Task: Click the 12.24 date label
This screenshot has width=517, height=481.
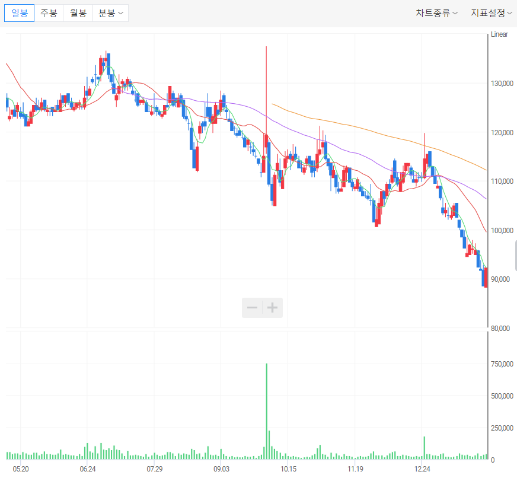Action: [422, 469]
